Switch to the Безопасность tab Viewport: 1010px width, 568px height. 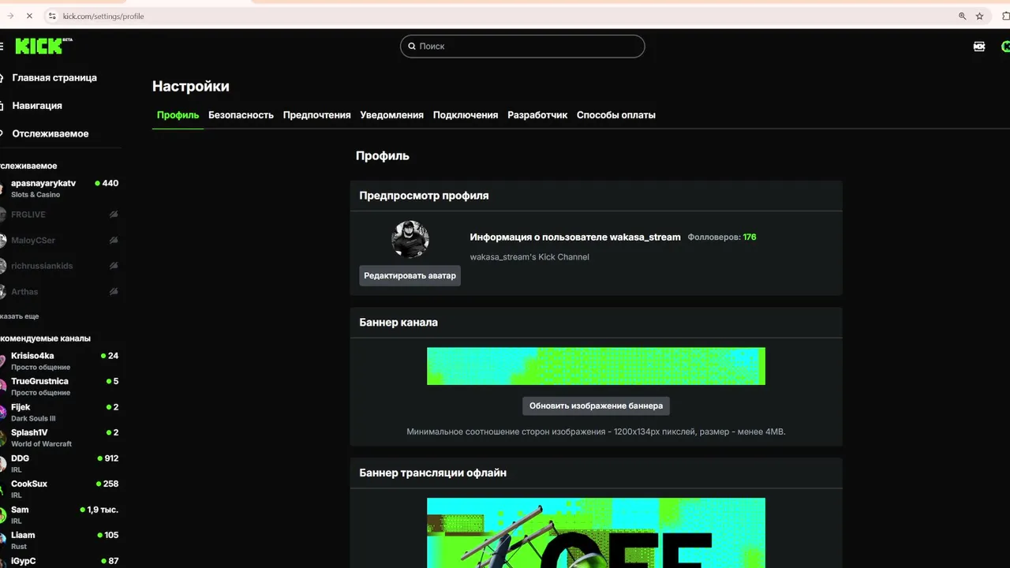(241, 115)
